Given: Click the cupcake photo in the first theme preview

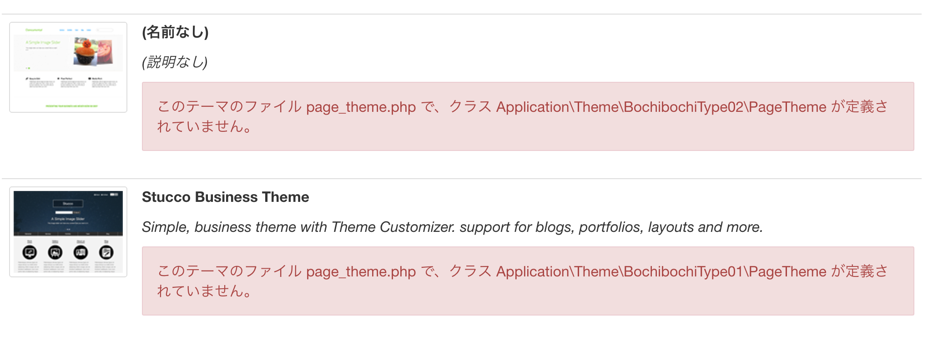Looking at the screenshot, I should coord(85,52).
